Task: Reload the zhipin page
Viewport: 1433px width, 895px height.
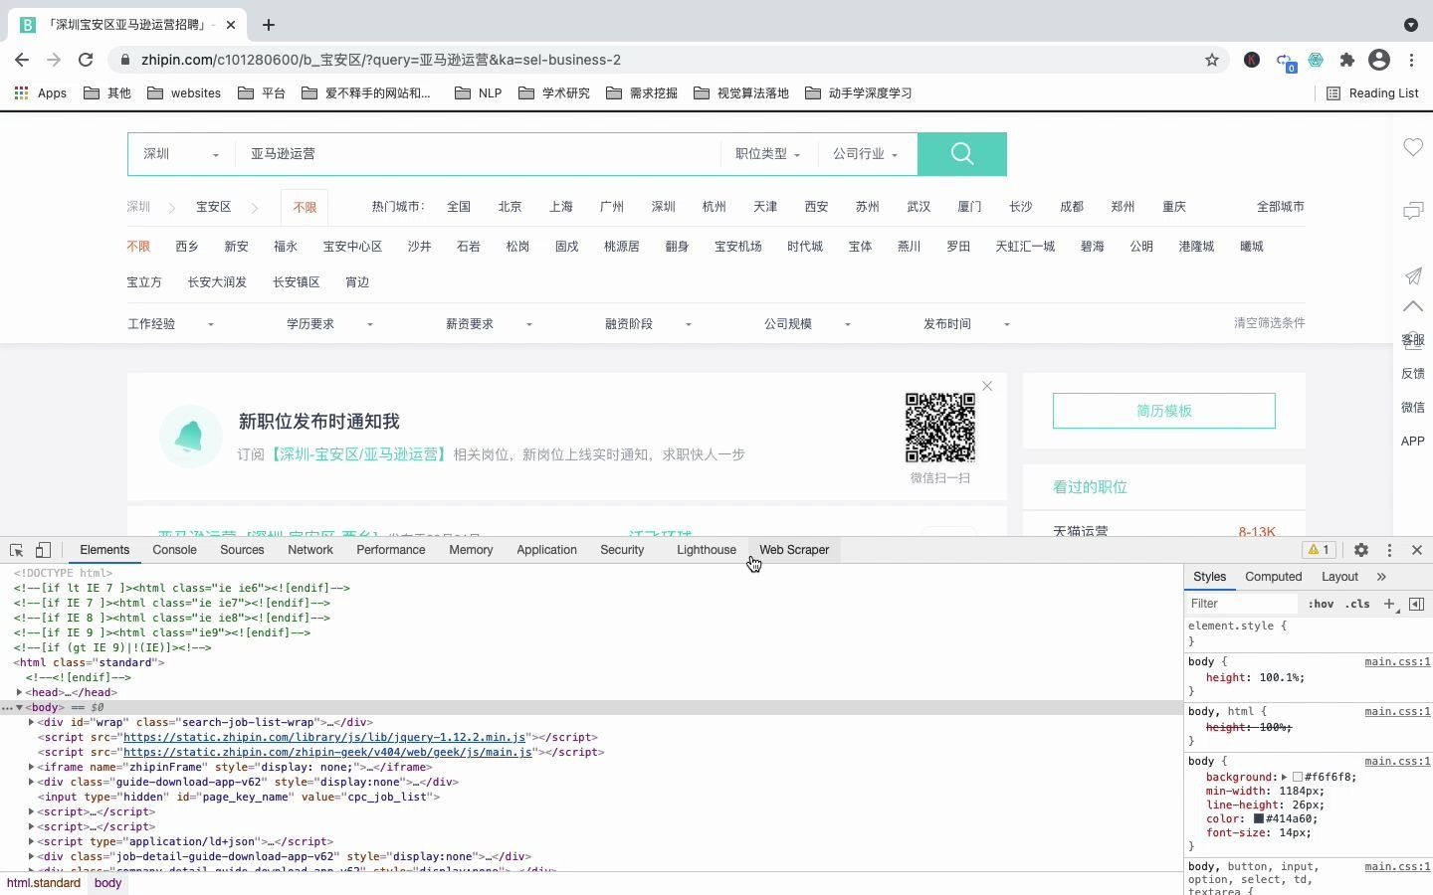Action: [86, 60]
